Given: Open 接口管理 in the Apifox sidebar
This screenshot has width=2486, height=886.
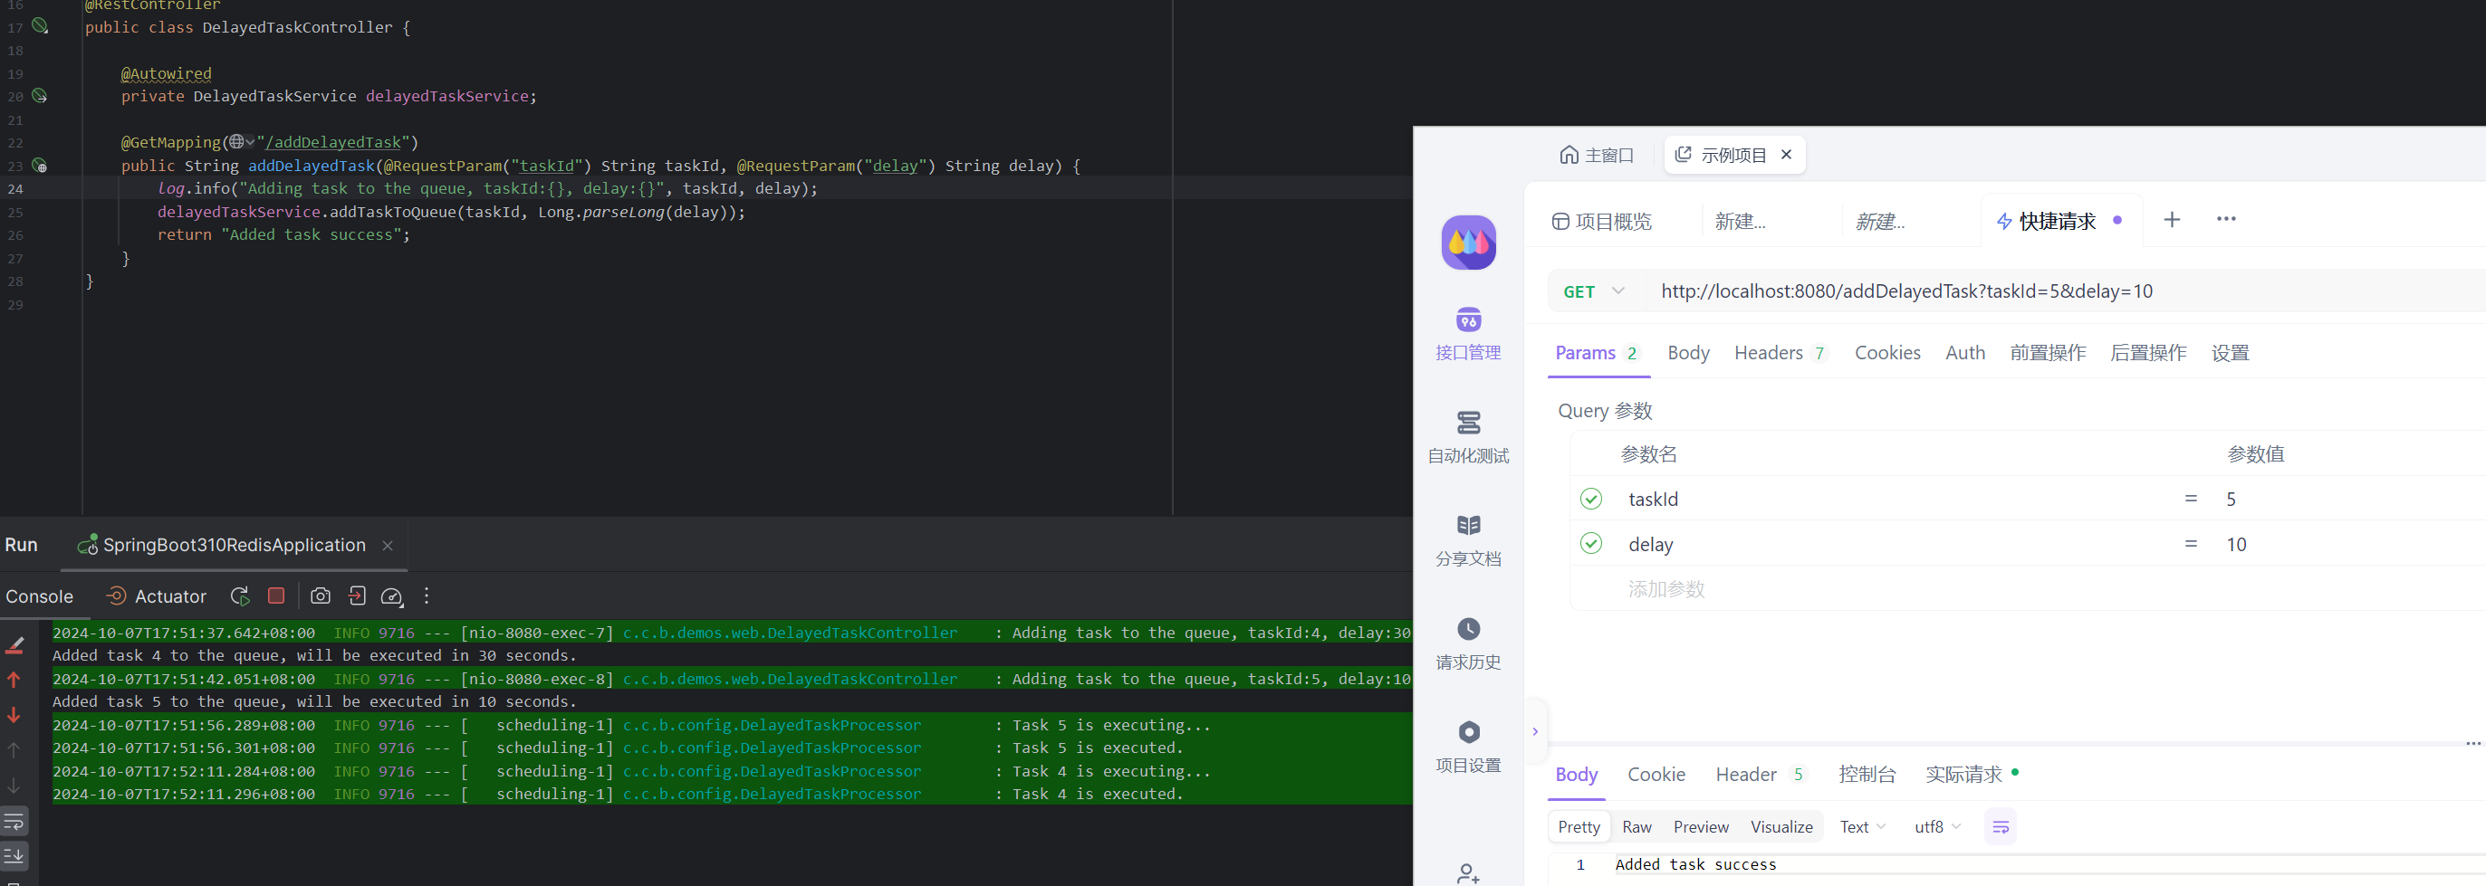Looking at the screenshot, I should pyautogui.click(x=1468, y=334).
